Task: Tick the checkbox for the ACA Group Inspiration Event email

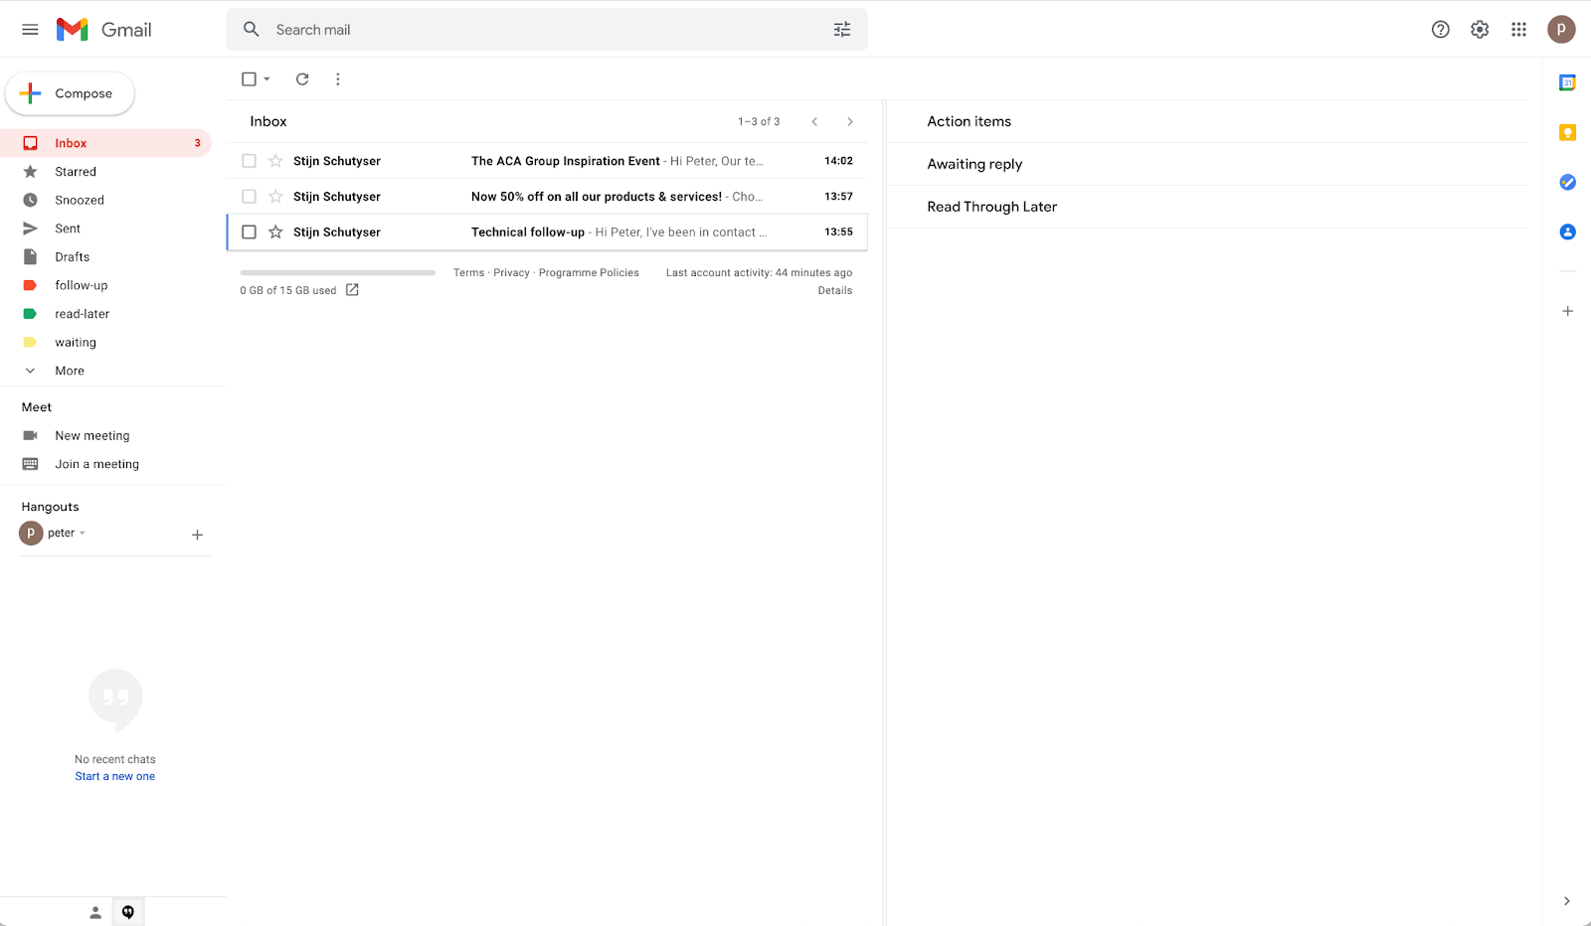Action: click(x=250, y=161)
